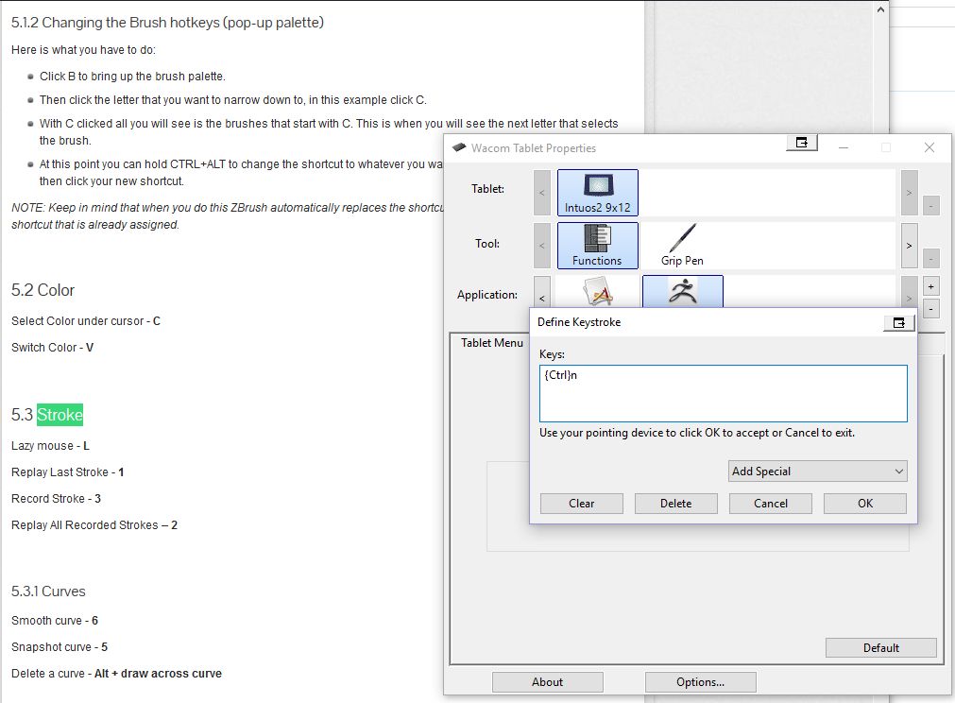Open Wacom Options dialog
This screenshot has height=703, width=955.
(700, 682)
